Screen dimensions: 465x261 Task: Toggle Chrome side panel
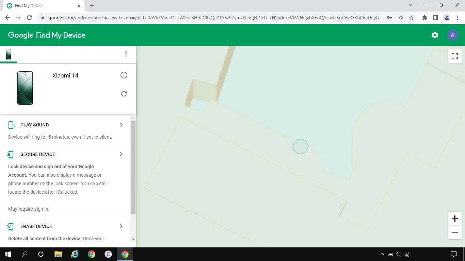pos(435,18)
